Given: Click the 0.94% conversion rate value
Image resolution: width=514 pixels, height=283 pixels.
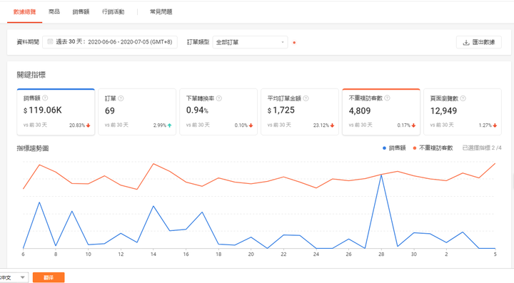Looking at the screenshot, I should coord(197,110).
